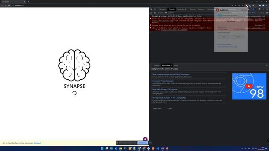Select the Console tab in DevTools
269x151 pixels.
coord(171,9)
